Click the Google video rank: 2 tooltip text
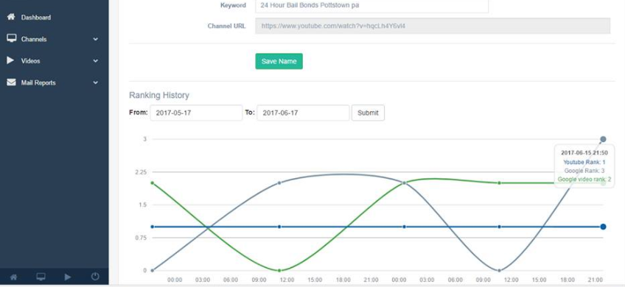625x287 pixels. pyautogui.click(x=584, y=180)
